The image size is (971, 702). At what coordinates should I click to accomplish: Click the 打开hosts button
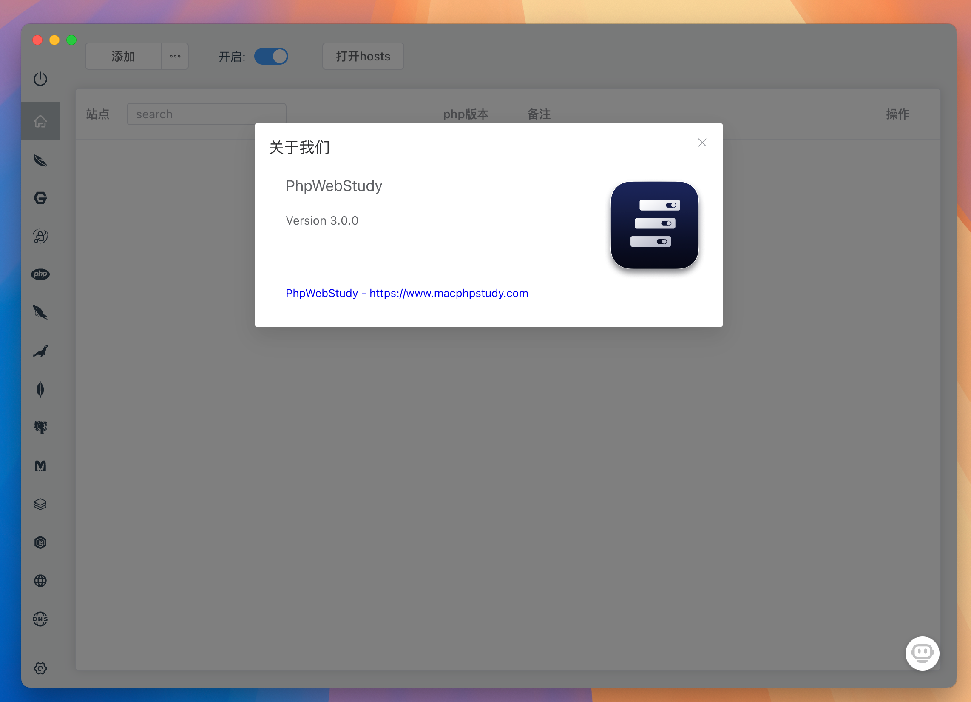pyautogui.click(x=363, y=56)
